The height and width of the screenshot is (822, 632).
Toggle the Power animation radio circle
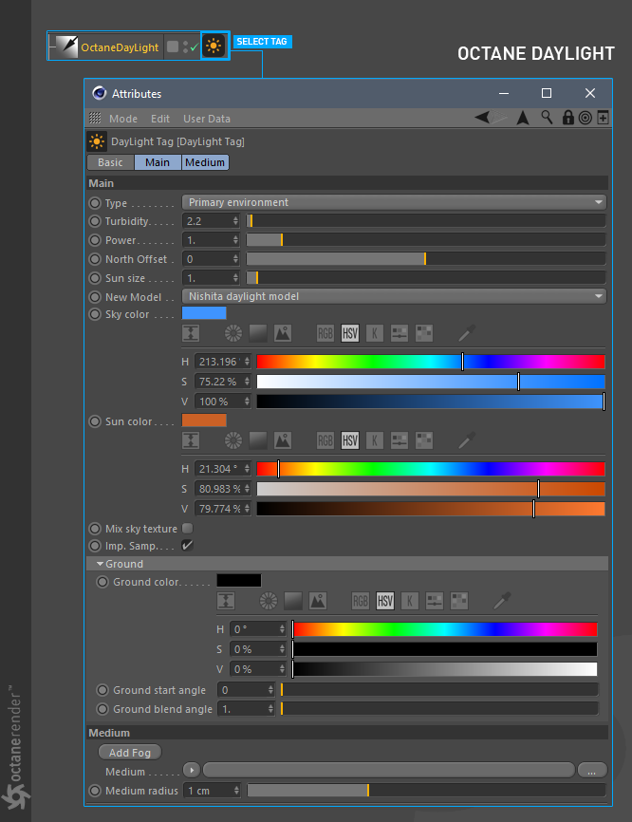(95, 240)
